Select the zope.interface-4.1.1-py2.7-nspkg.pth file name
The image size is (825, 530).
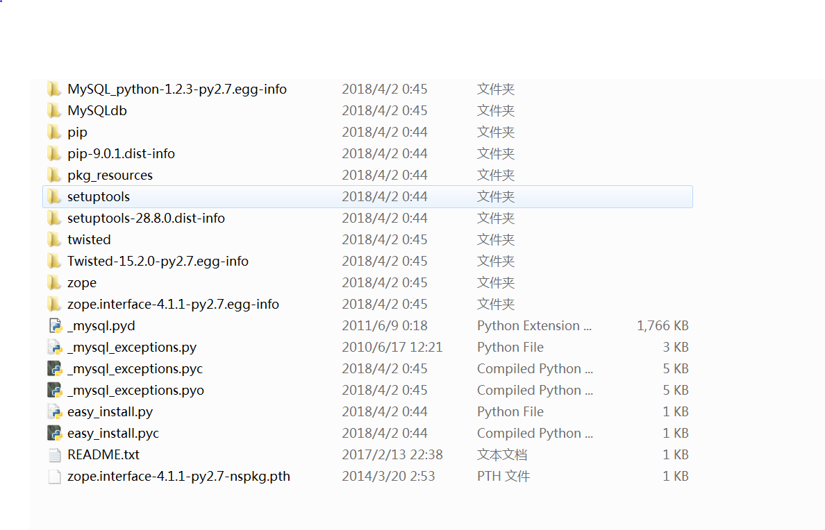click(x=179, y=477)
